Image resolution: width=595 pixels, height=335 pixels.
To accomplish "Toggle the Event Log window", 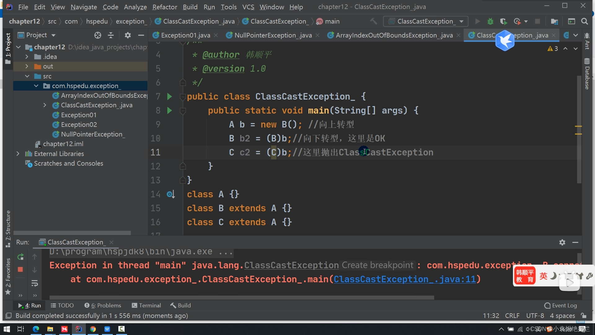I will (x=561, y=306).
